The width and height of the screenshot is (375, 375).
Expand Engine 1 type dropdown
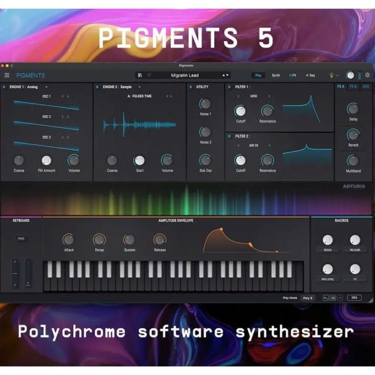coord(46,87)
